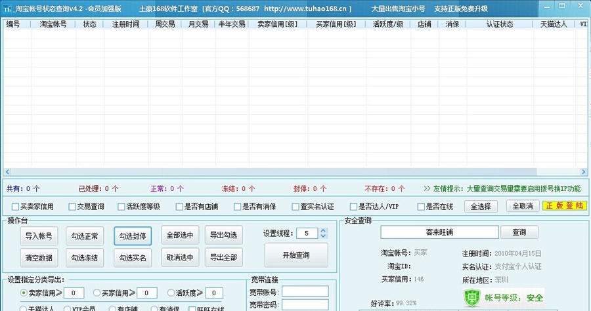Sort by the 注册时间 column header
The height and width of the screenshot is (311, 591).
[126, 24]
